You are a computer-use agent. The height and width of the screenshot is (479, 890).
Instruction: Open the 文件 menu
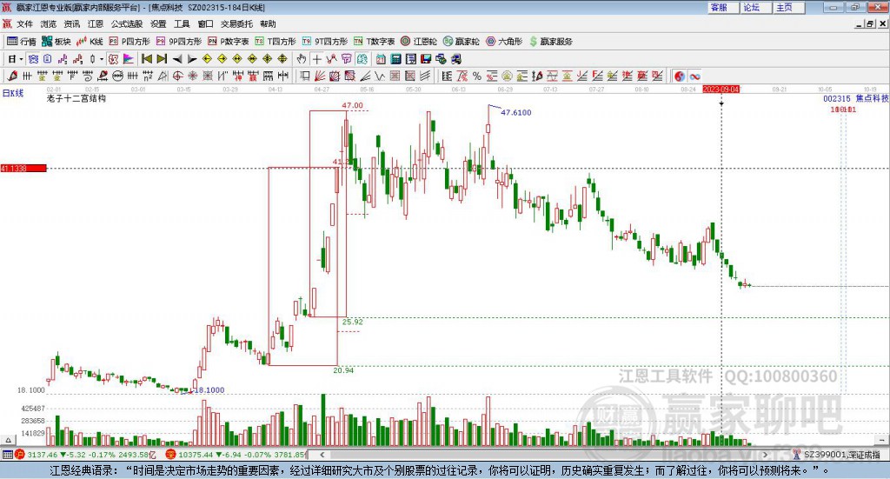click(x=24, y=23)
